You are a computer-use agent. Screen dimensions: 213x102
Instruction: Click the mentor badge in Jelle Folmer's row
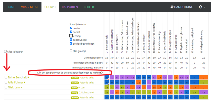coord(75,83)
